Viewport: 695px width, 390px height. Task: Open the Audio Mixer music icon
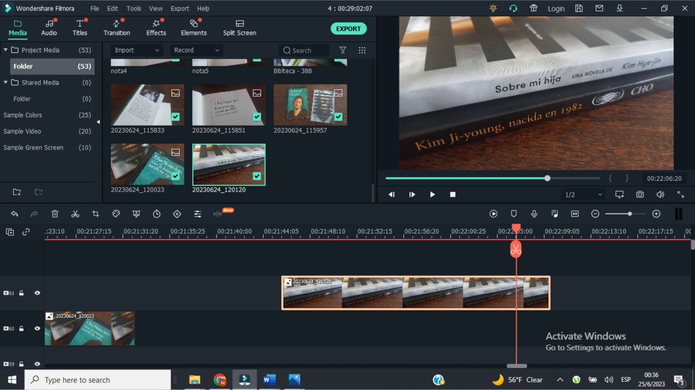(x=555, y=214)
